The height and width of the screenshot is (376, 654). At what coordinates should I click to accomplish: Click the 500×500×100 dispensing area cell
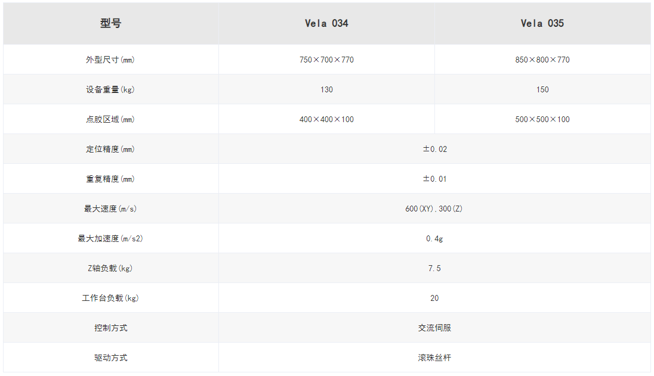coord(542,119)
